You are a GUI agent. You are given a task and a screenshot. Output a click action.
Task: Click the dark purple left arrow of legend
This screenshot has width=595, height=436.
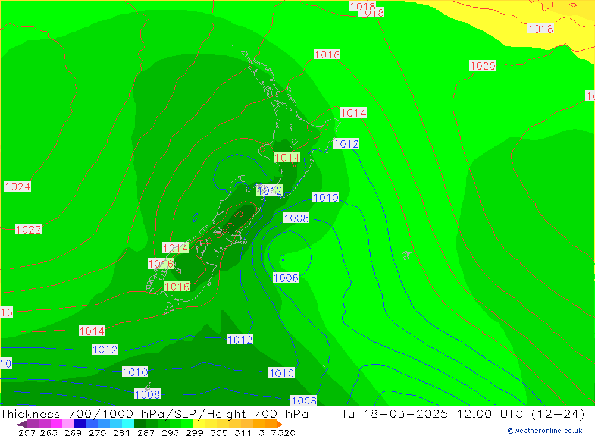point(21,424)
